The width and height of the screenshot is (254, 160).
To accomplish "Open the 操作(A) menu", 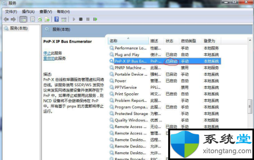I will click(x=28, y=11).
